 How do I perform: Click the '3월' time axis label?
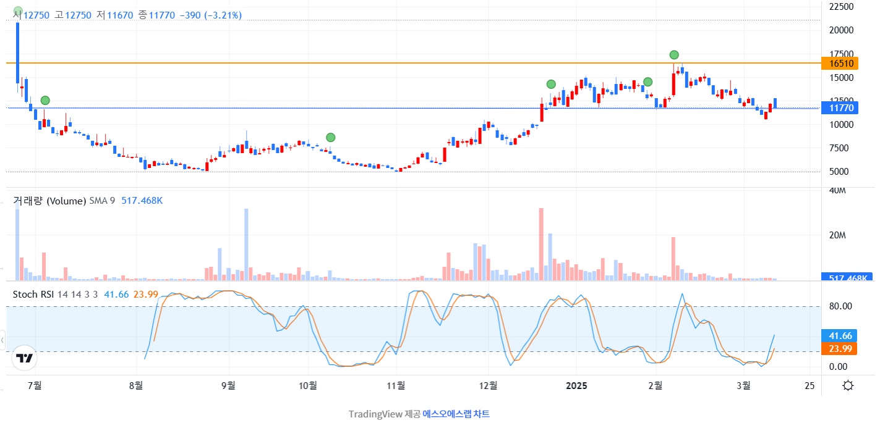tap(745, 385)
